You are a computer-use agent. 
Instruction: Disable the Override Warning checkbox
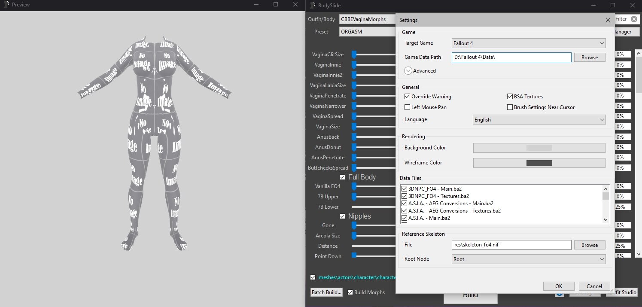coord(408,97)
